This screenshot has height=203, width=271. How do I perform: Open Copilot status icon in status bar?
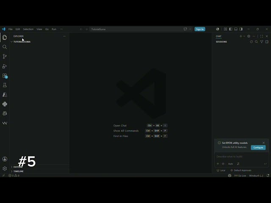coord(230,176)
